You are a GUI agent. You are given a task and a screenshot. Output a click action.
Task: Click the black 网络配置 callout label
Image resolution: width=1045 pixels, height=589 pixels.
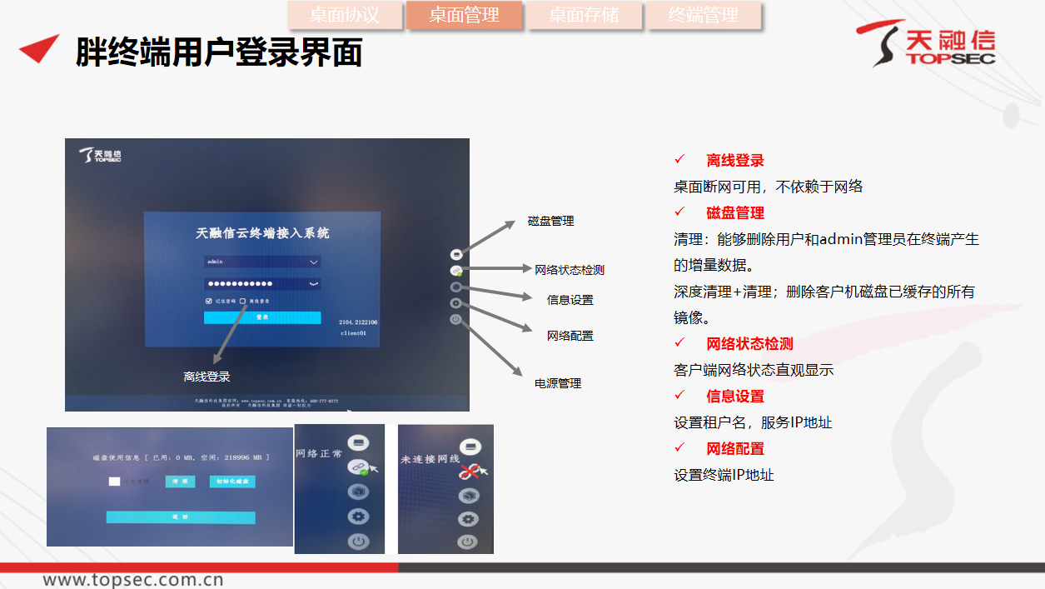click(570, 336)
